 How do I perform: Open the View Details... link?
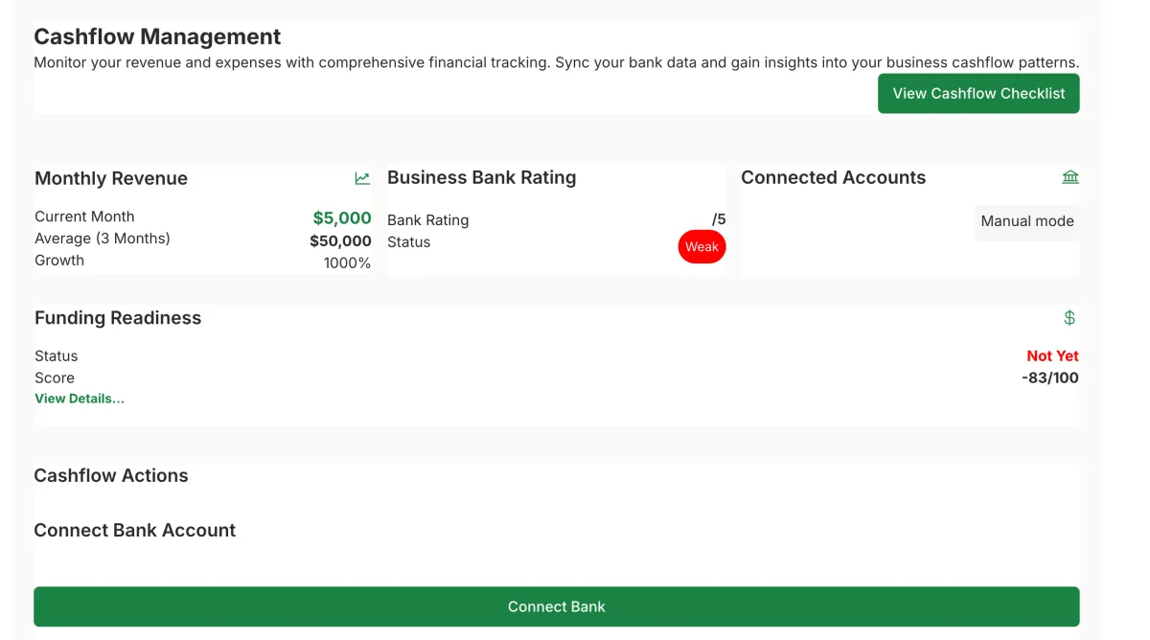80,399
